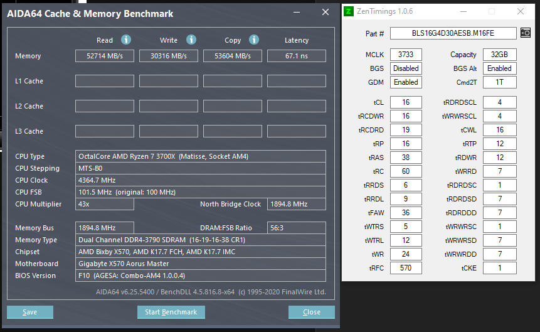
Task: Click DRAM:FSB Ratio 56:3 value
Action: 297,228
